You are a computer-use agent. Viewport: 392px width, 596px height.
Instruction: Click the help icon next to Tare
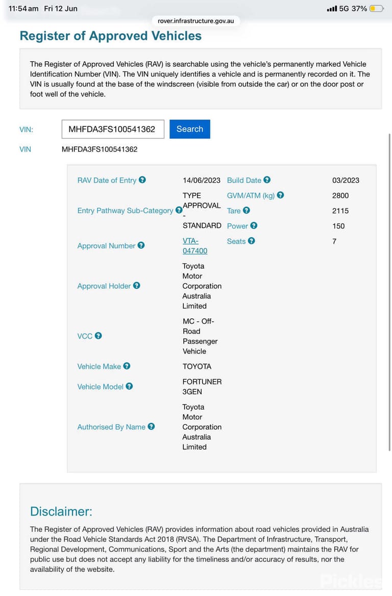pyautogui.click(x=247, y=210)
